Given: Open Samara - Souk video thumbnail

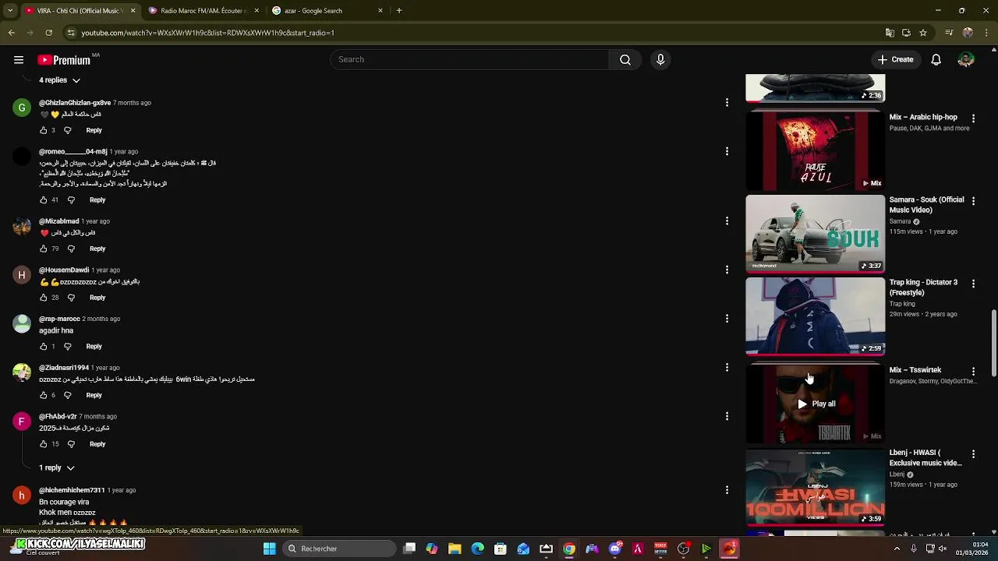Looking at the screenshot, I should [815, 234].
